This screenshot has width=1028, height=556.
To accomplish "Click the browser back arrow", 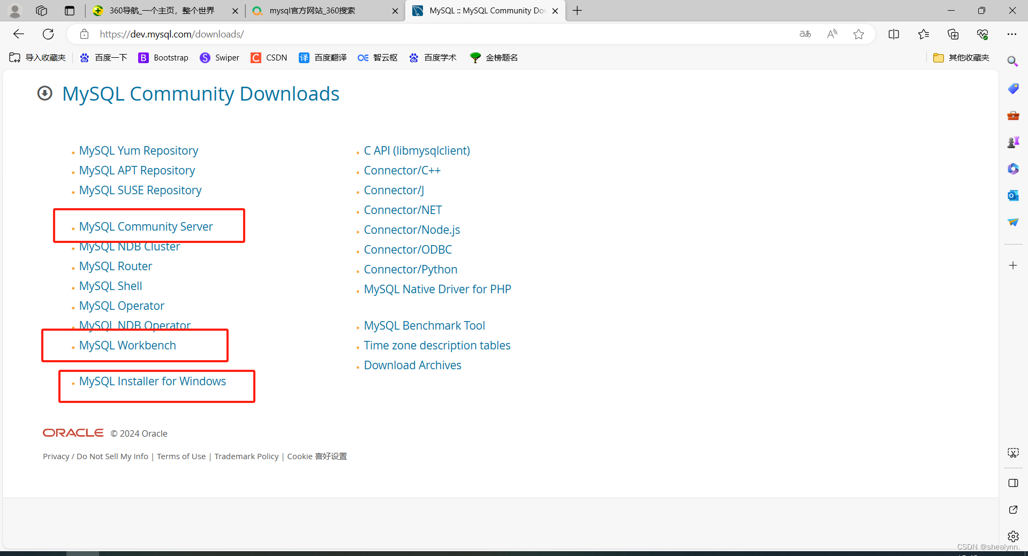I will pos(19,34).
